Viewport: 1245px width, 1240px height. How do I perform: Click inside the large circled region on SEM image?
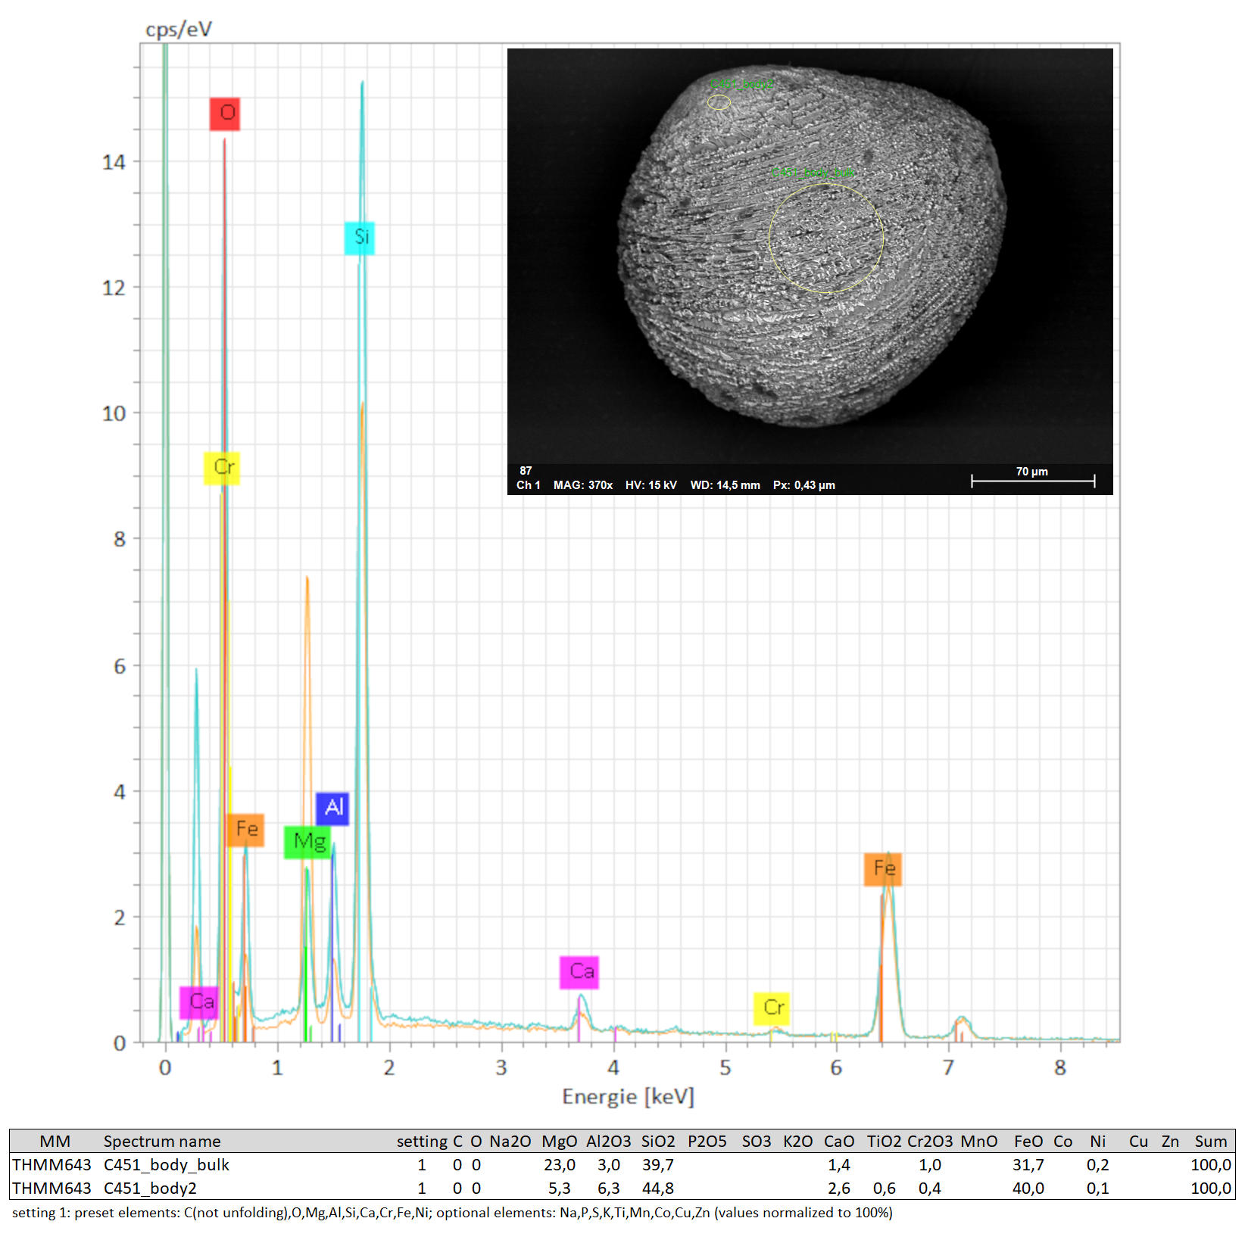point(825,238)
